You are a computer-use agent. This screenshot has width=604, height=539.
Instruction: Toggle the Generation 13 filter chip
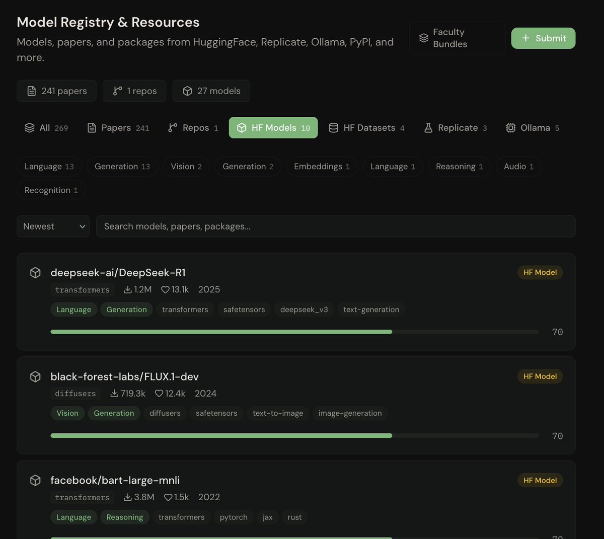click(x=122, y=167)
